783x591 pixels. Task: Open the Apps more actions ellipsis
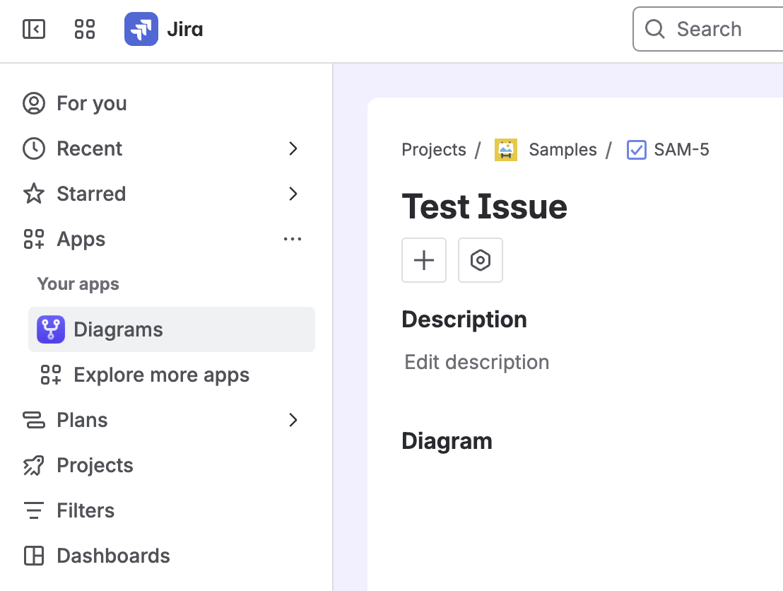point(293,239)
